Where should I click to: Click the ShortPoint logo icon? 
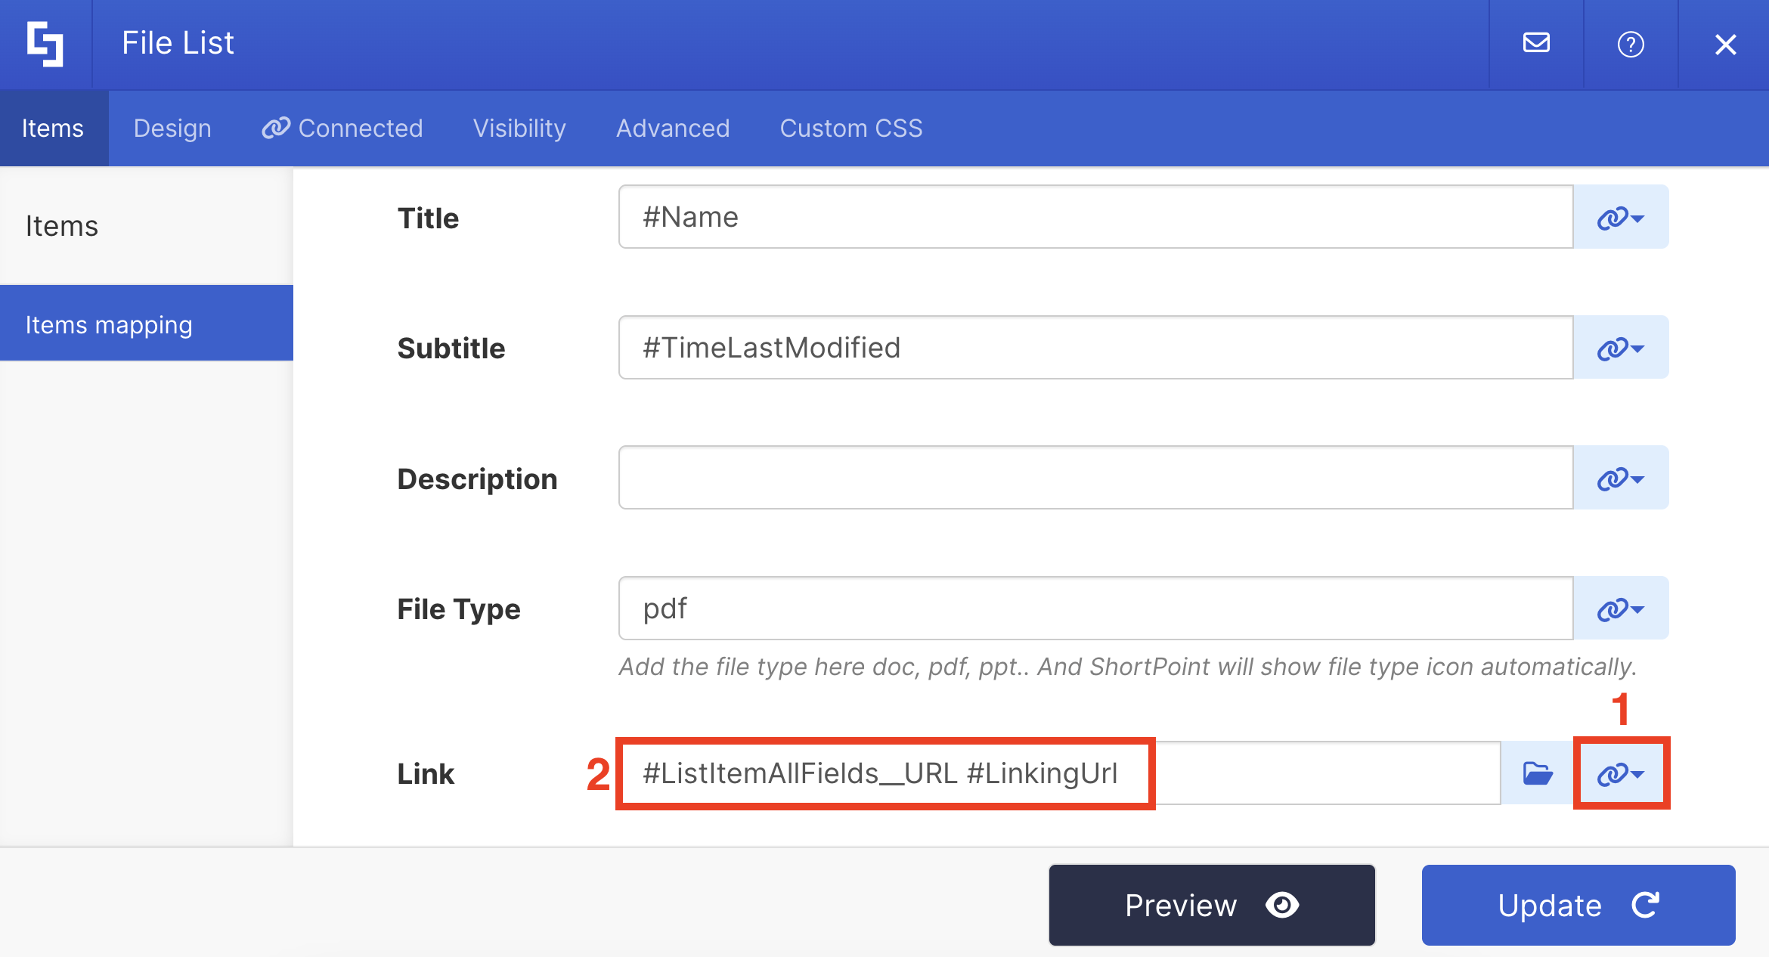coord(45,44)
